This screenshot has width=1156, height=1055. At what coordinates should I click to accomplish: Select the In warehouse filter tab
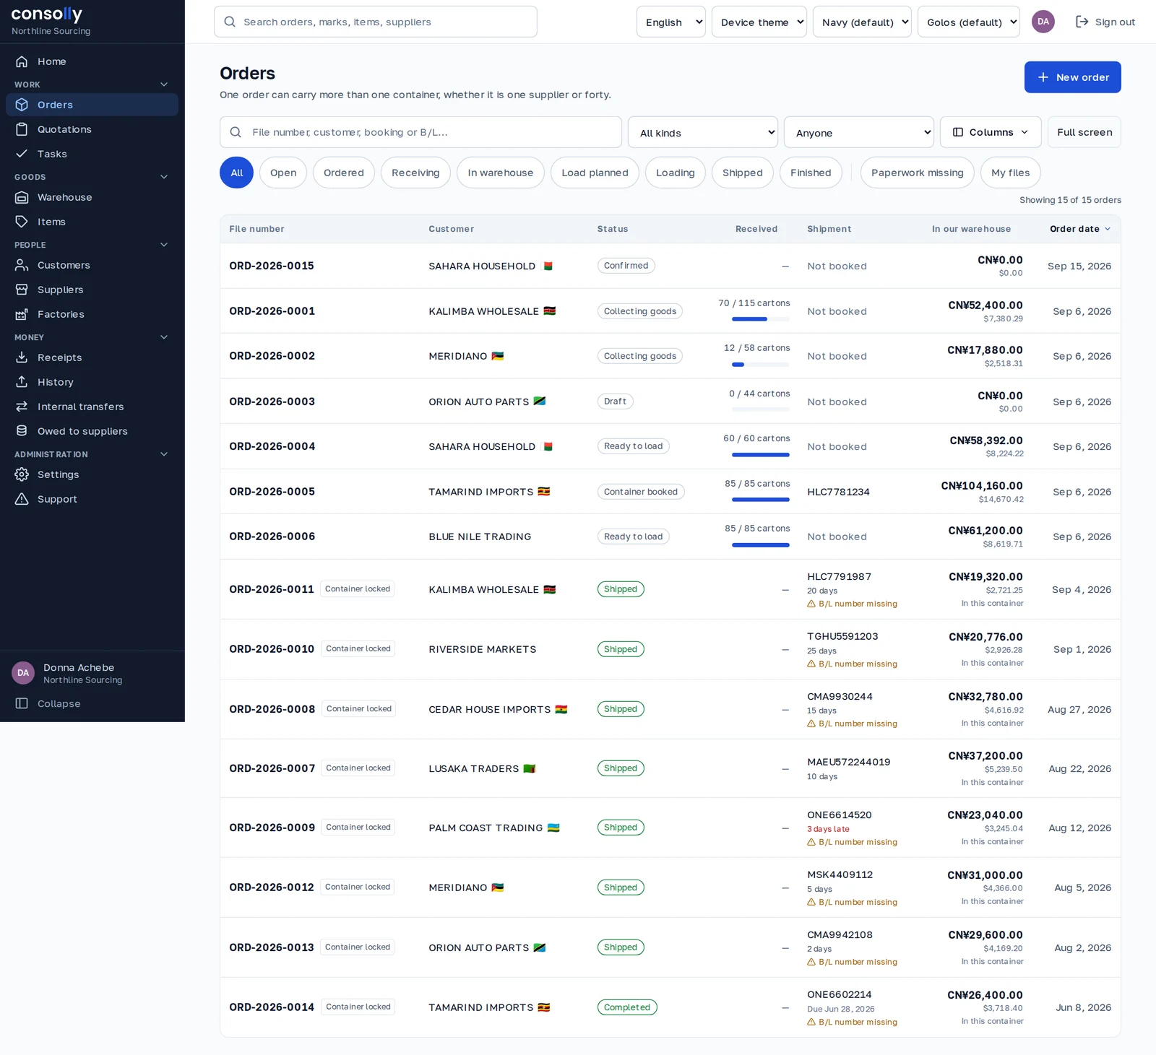tap(501, 173)
